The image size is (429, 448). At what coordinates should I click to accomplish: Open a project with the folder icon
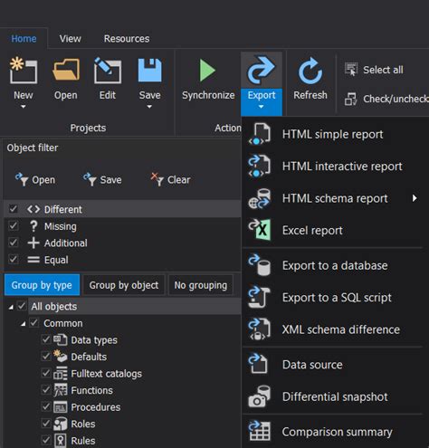pos(66,71)
